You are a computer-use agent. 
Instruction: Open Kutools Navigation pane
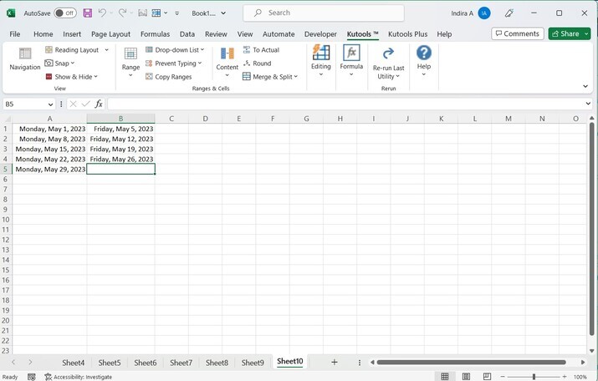(25, 58)
